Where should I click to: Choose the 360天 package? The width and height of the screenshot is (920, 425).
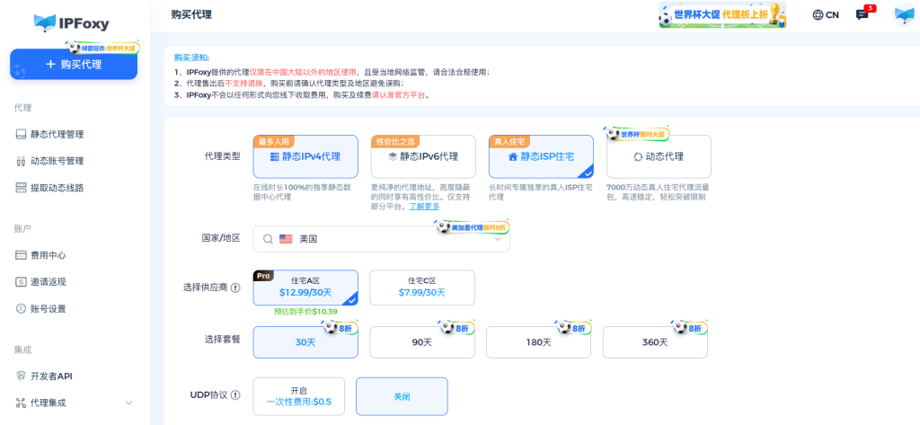(x=655, y=342)
